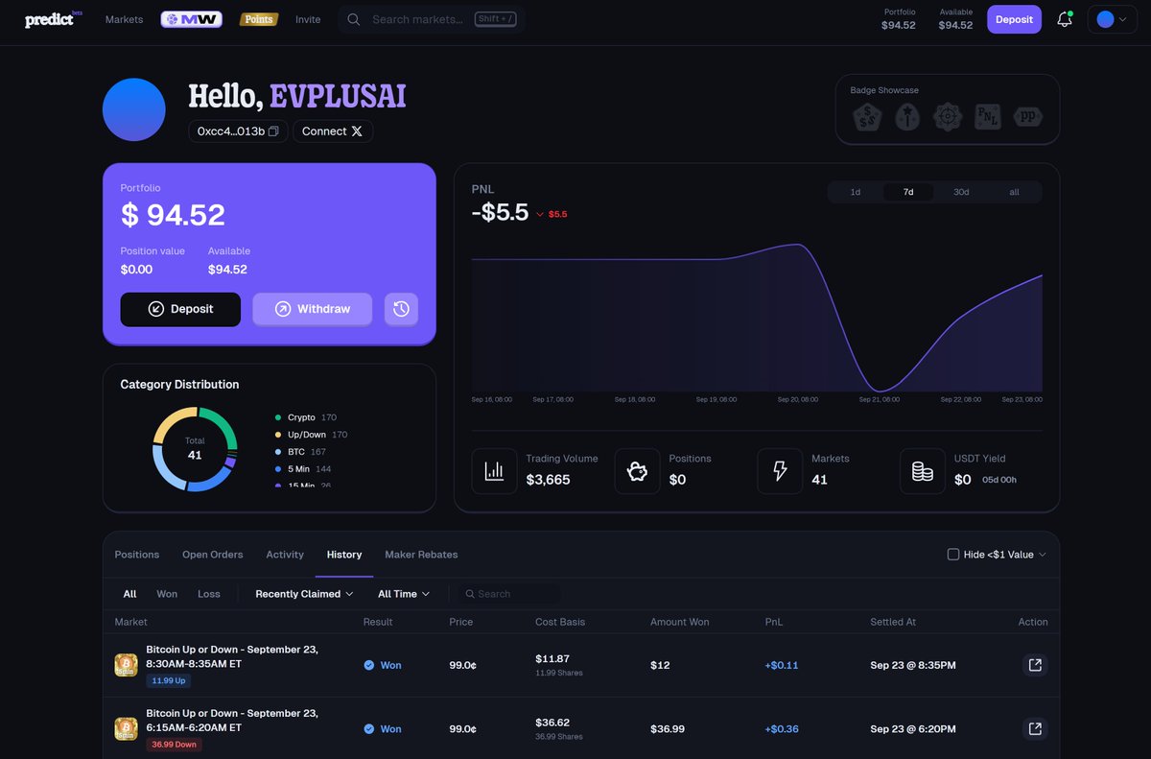Click the notifications bell icon
This screenshot has height=759, width=1151.
coord(1065,19)
